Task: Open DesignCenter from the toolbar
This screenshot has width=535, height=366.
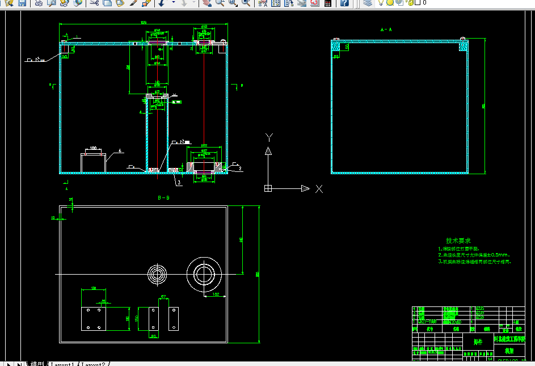Action: pos(276,3)
